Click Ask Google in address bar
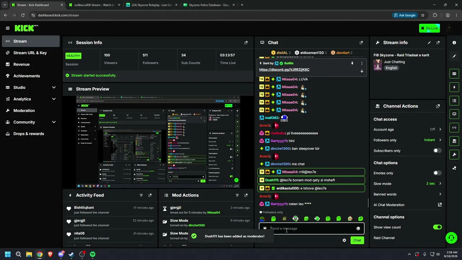The height and width of the screenshot is (260, 462). pyautogui.click(x=404, y=15)
